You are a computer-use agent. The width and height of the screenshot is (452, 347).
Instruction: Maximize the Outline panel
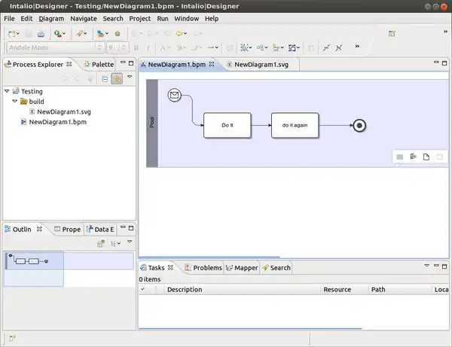tap(130, 229)
